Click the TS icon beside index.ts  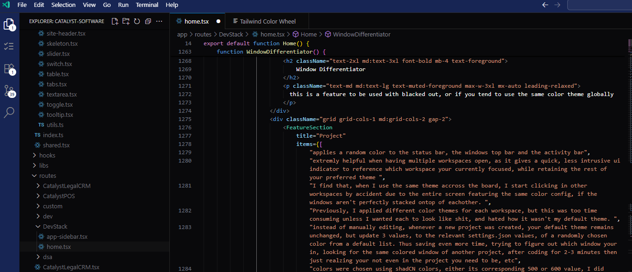click(x=37, y=135)
